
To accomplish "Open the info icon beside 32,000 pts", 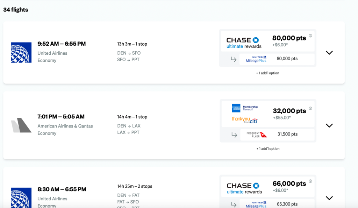I will [x=310, y=108].
